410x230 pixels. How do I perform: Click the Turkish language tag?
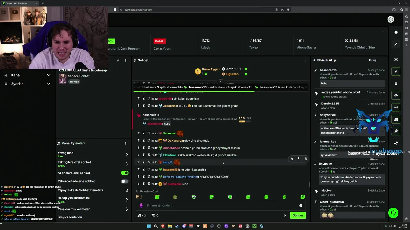(74, 82)
